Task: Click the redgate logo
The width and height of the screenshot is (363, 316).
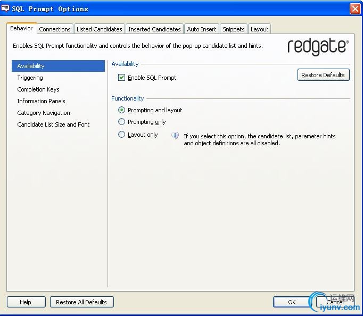Action: coord(318,47)
